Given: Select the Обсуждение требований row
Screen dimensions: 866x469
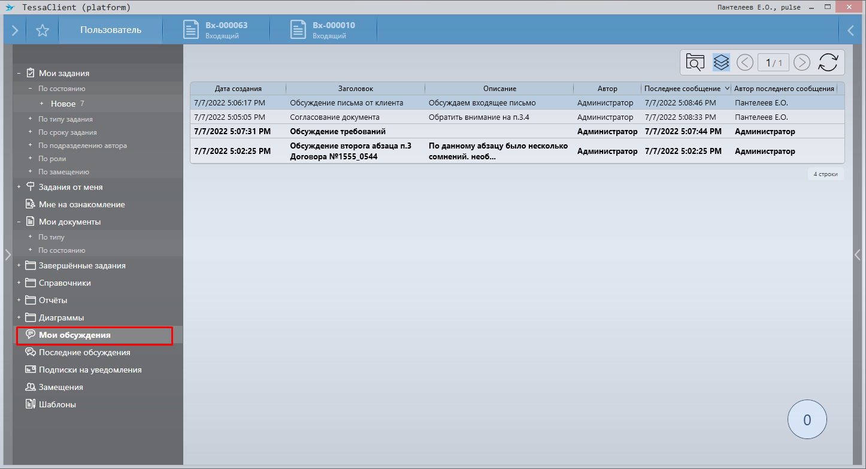Looking at the screenshot, I should pos(337,131).
